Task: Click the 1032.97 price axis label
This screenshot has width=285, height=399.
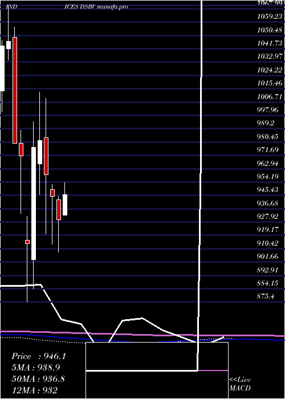Action: (270, 56)
